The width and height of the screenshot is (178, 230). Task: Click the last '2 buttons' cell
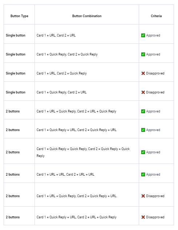[13, 217]
